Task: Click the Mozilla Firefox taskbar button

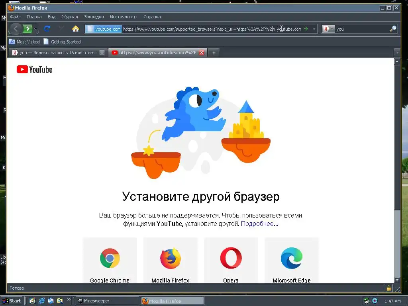Action: pos(173,301)
